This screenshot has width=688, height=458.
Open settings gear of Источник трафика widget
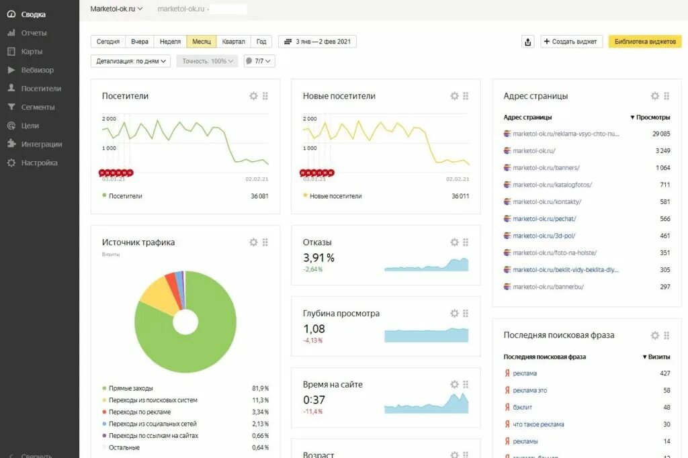coord(253,242)
